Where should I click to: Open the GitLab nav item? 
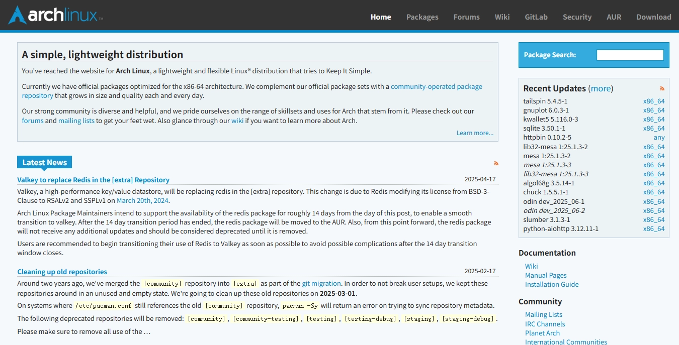point(536,17)
